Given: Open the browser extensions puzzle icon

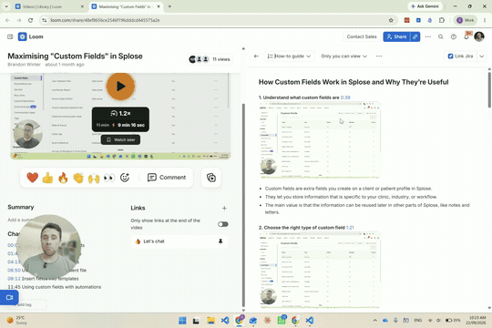Looking at the screenshot, I should pyautogui.click(x=442, y=20).
